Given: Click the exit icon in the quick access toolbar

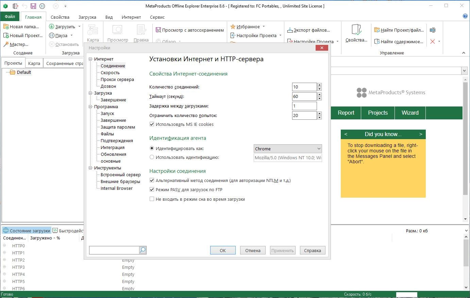Looking at the screenshot, I should tap(15, 6).
